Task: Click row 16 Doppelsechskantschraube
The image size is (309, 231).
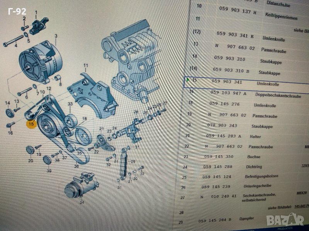Action: coord(247,94)
